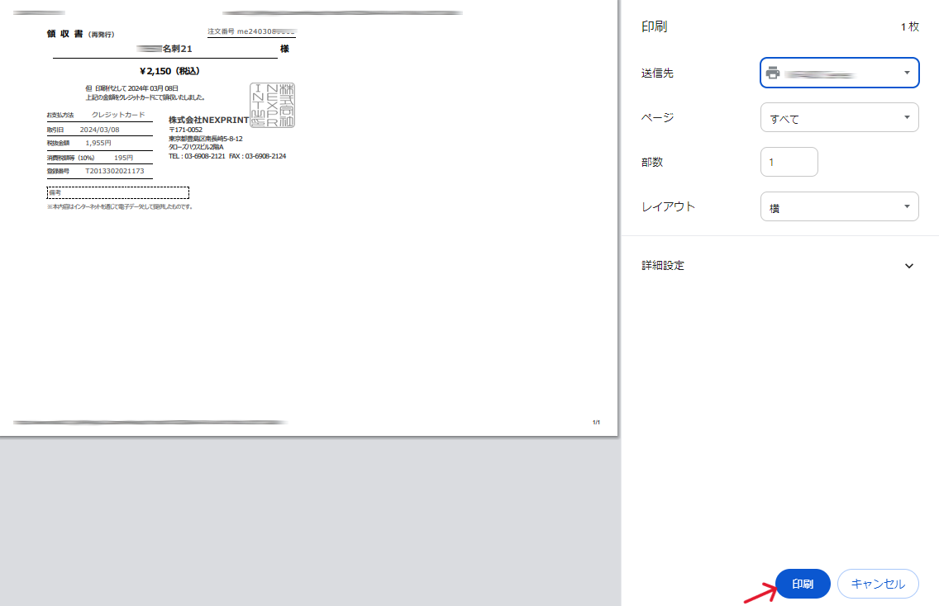
Task: Click the クレジットカード payment method text
Action: (118, 115)
